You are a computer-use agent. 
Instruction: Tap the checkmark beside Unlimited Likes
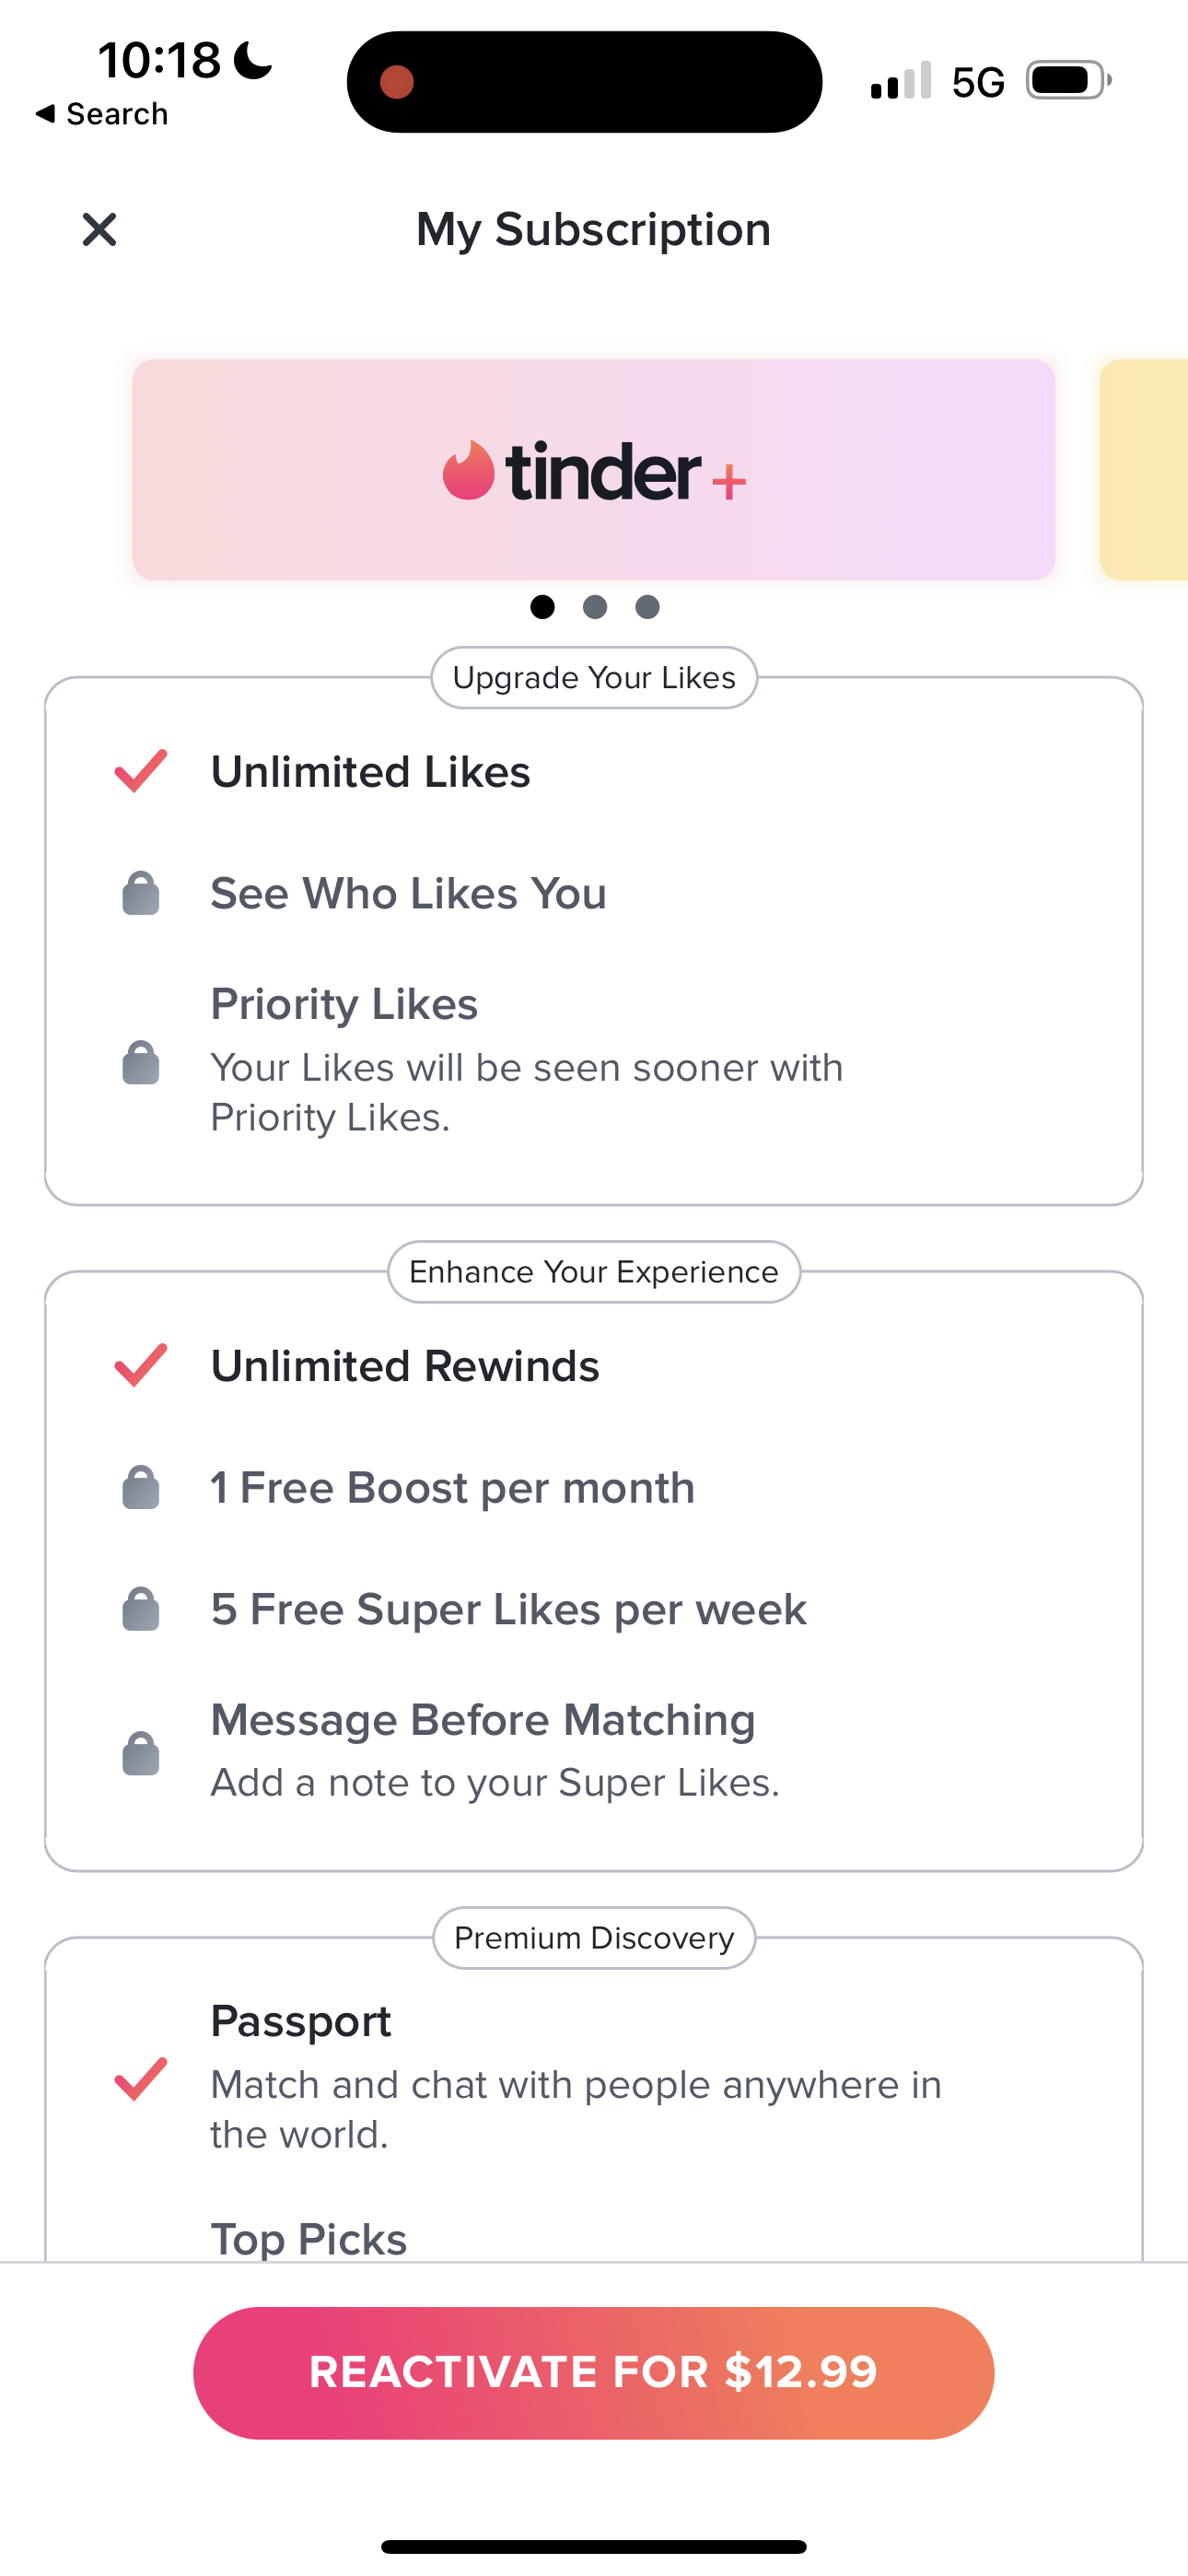click(141, 771)
